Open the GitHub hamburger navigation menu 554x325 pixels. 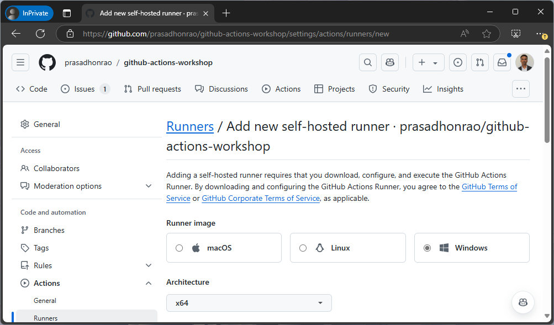pyautogui.click(x=20, y=62)
